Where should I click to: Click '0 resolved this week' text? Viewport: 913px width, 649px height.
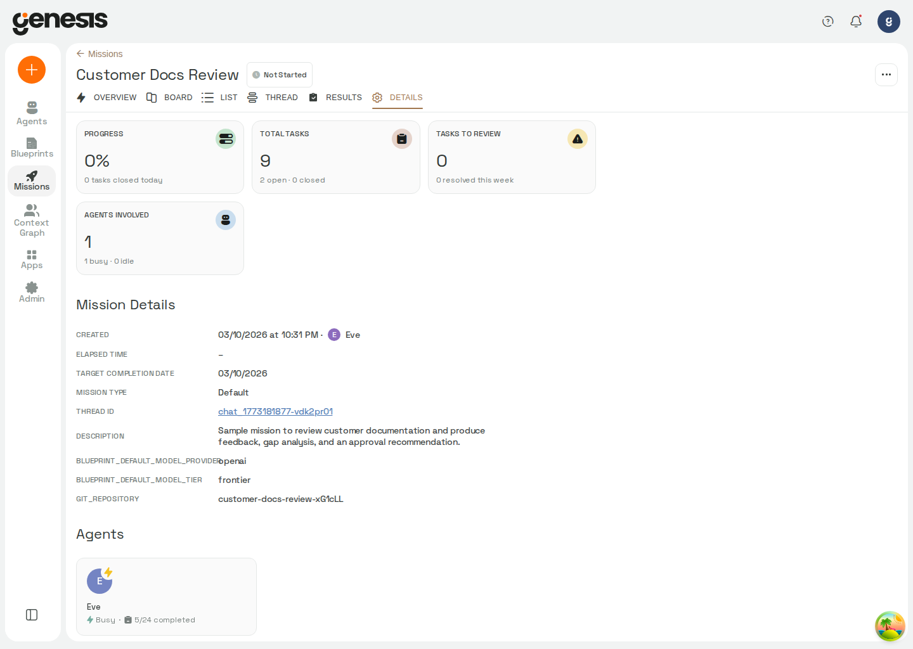click(475, 180)
